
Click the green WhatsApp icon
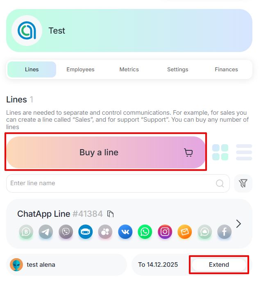[145, 232]
